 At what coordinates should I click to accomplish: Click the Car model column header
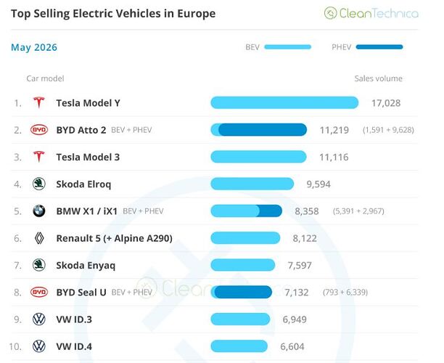[x=45, y=78]
